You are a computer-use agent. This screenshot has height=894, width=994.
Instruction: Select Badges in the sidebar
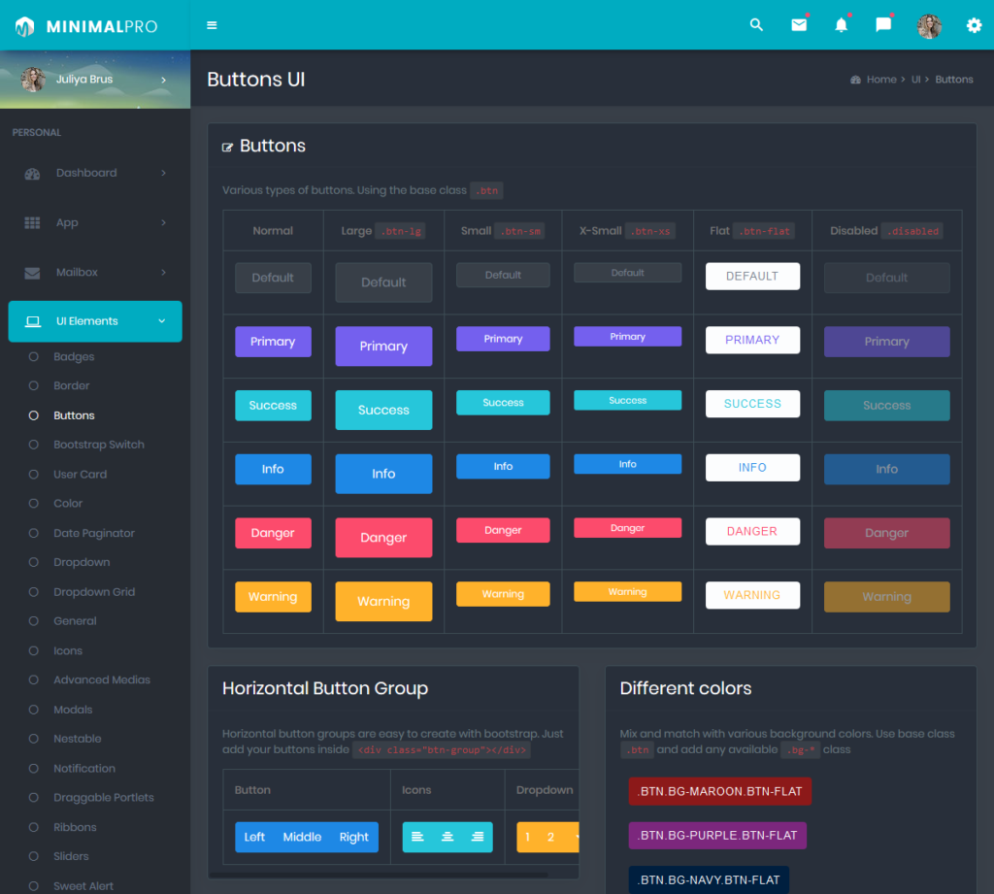(x=69, y=356)
